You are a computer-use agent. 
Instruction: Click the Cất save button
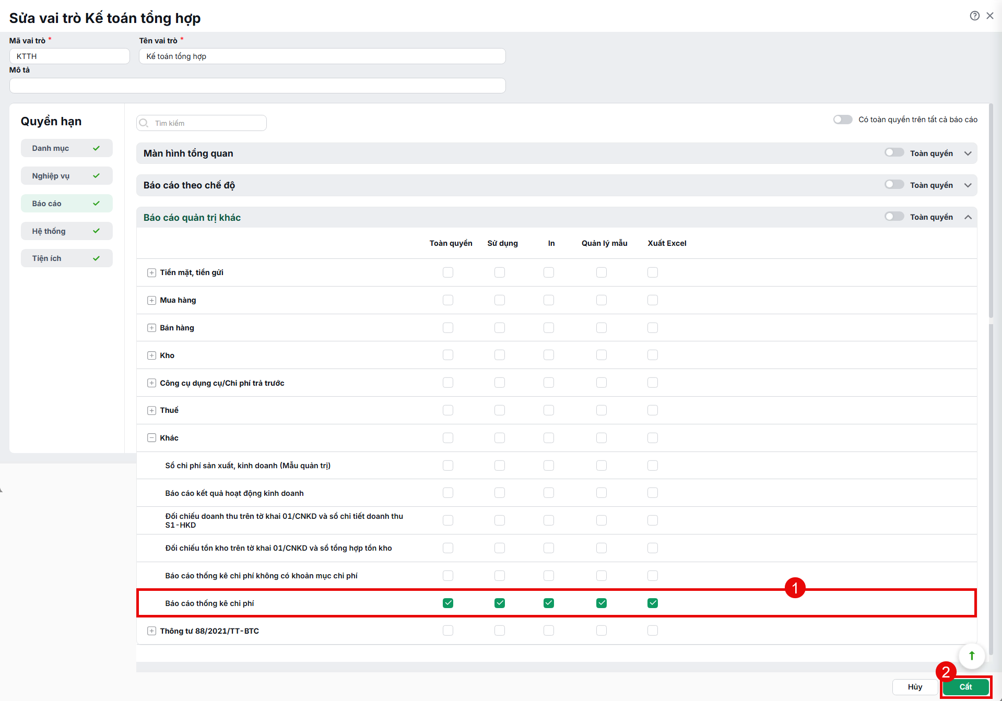click(966, 687)
